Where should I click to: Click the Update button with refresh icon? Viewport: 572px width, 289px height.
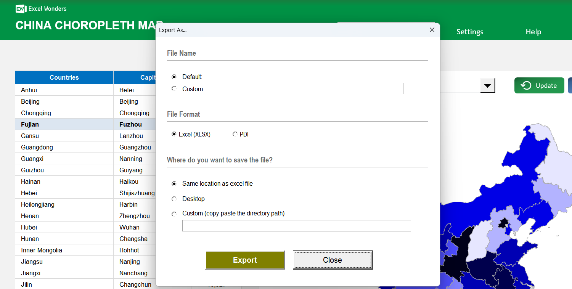pos(539,85)
